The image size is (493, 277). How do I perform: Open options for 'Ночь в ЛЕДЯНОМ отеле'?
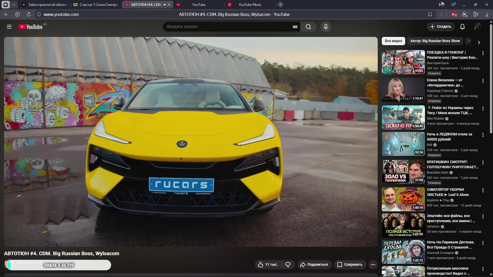coord(483,135)
